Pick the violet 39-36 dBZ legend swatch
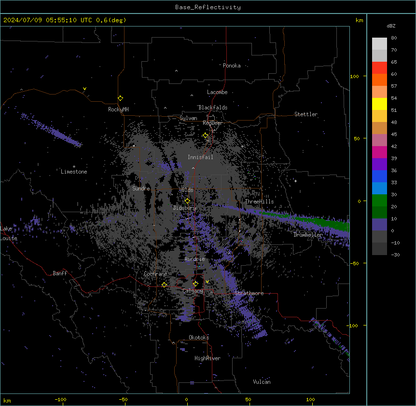This screenshot has width=416, height=406. point(379,164)
